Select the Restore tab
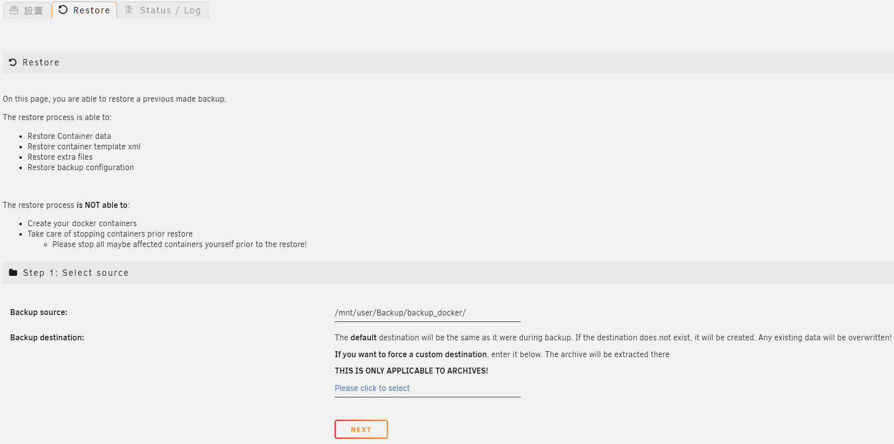 point(84,10)
